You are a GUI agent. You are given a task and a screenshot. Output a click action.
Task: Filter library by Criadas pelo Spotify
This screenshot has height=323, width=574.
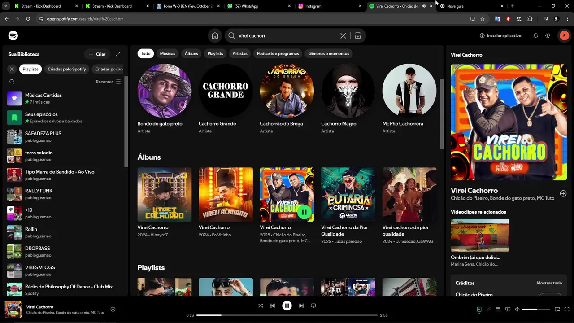click(x=67, y=69)
